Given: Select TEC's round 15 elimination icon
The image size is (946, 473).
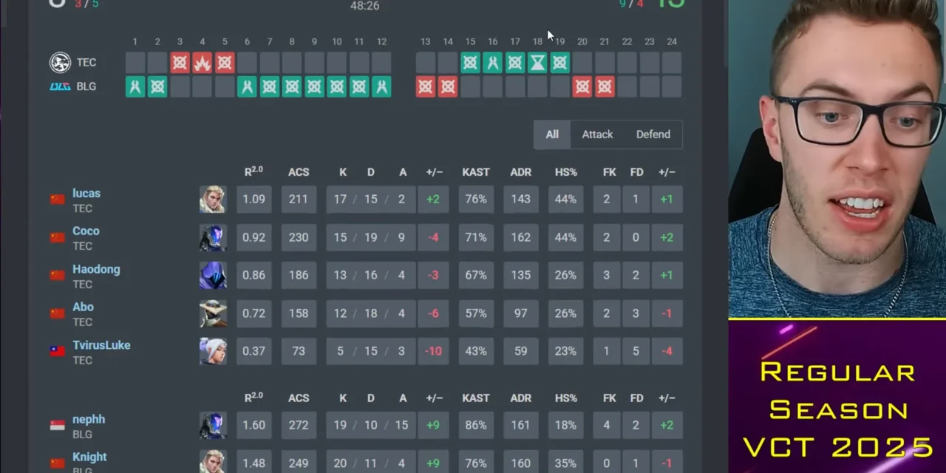Looking at the screenshot, I should pyautogui.click(x=470, y=63).
